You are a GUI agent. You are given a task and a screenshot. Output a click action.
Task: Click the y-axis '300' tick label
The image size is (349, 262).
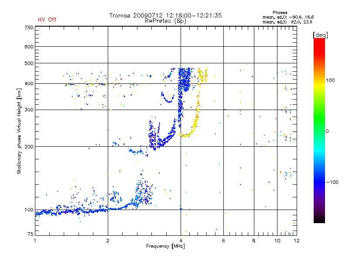point(29,110)
